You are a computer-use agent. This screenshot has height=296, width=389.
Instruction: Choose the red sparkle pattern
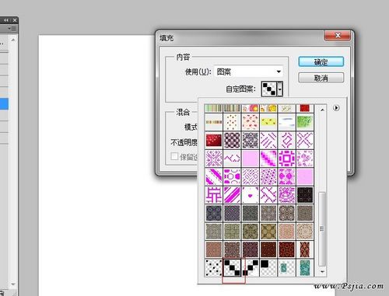point(214,140)
